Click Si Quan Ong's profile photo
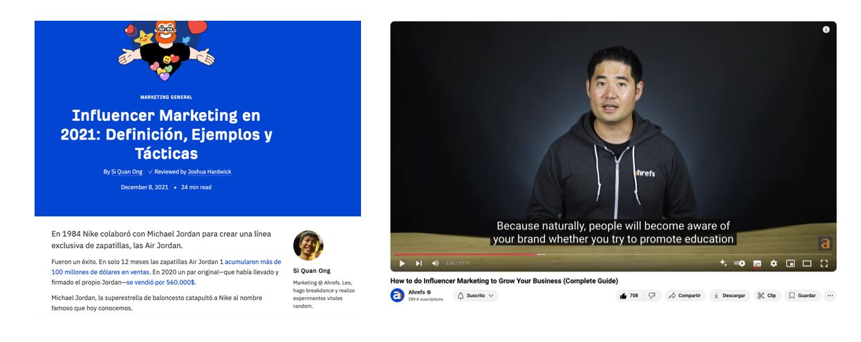 (308, 245)
